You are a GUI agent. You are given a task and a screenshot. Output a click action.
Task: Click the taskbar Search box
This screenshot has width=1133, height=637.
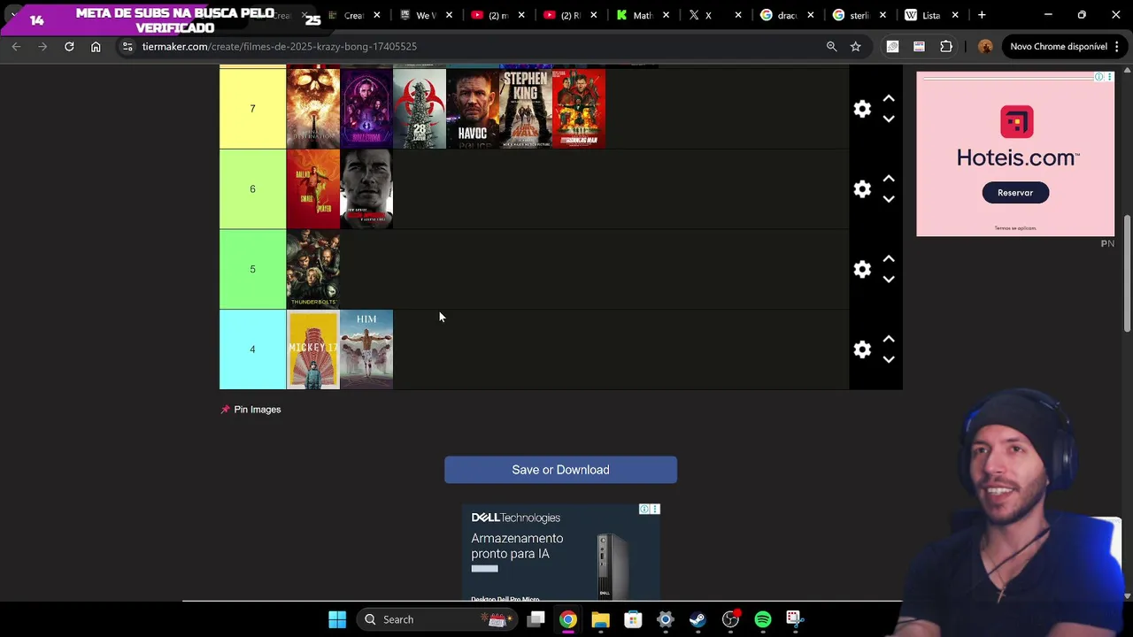tap(438, 619)
